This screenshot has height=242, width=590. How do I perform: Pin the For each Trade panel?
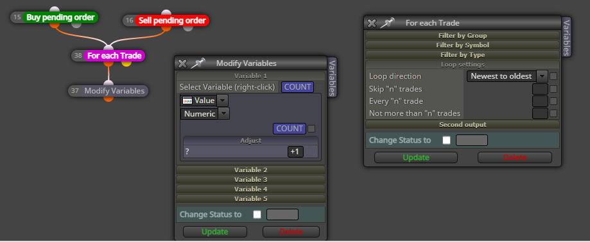pyautogui.click(x=387, y=23)
